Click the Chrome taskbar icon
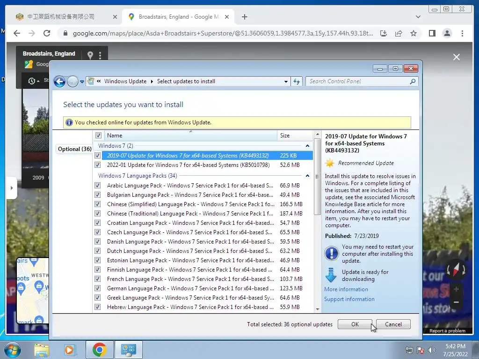This screenshot has width=479, height=359. point(99,350)
